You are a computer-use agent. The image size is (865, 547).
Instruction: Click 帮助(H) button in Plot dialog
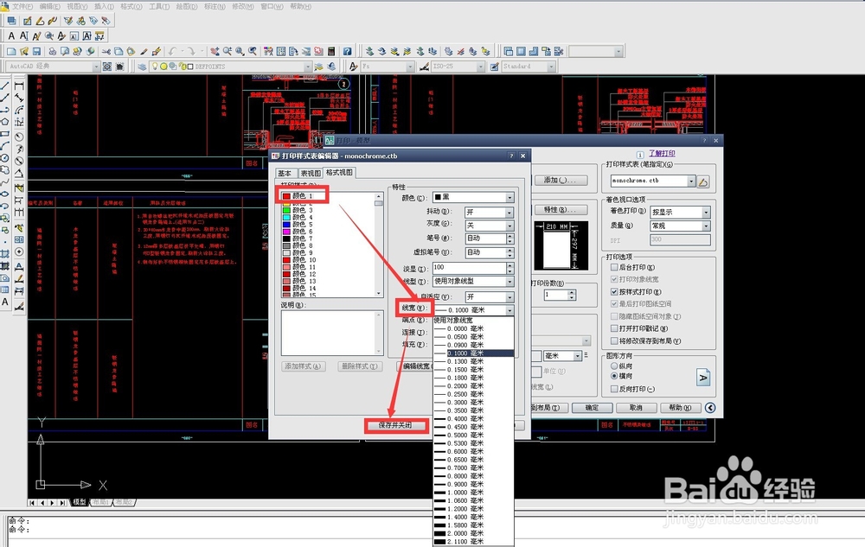click(680, 408)
